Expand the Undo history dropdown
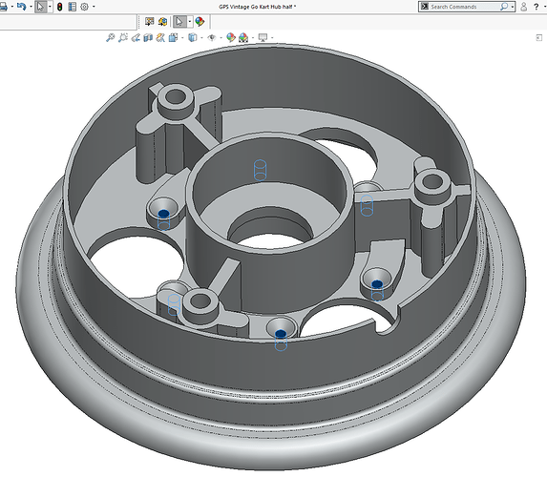Image resolution: width=547 pixels, height=477 pixels. click(31, 7)
